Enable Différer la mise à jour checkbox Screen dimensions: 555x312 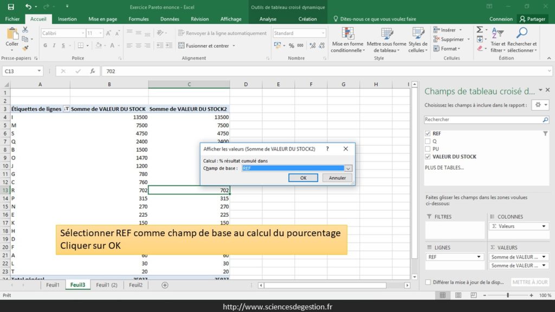(429, 282)
